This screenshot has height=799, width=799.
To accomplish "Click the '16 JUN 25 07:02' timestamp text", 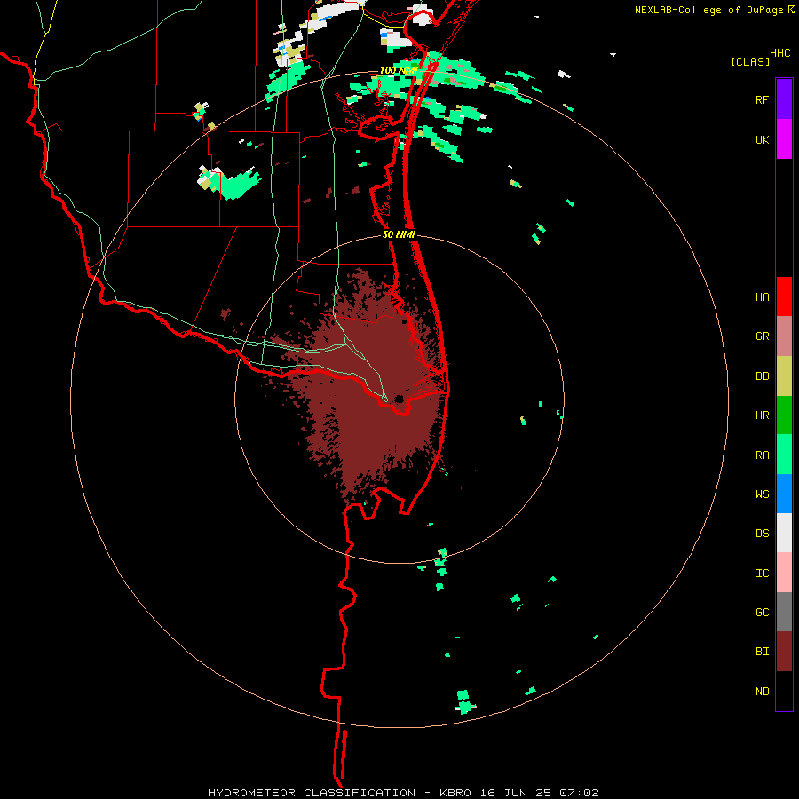I will click(539, 793).
